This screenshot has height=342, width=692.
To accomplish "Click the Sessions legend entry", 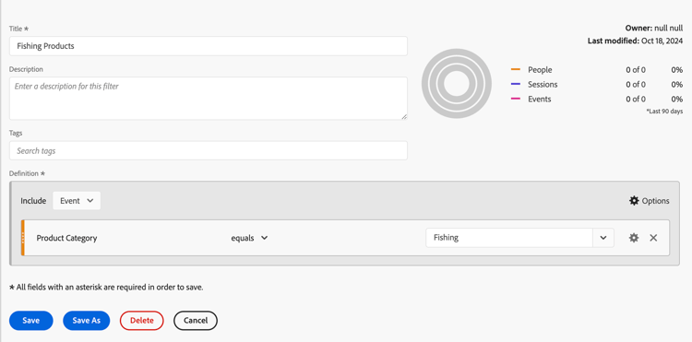I will point(543,84).
